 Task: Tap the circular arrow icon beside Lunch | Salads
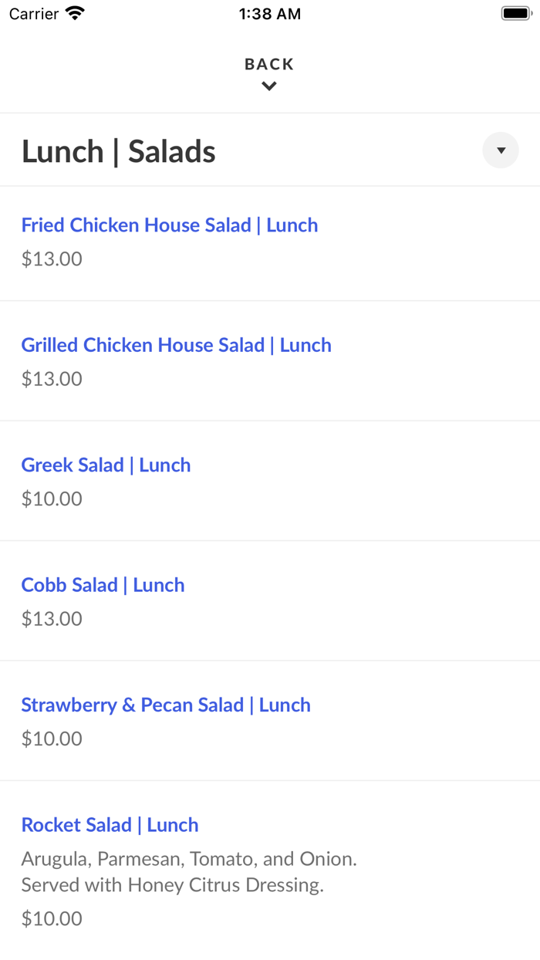[501, 150]
